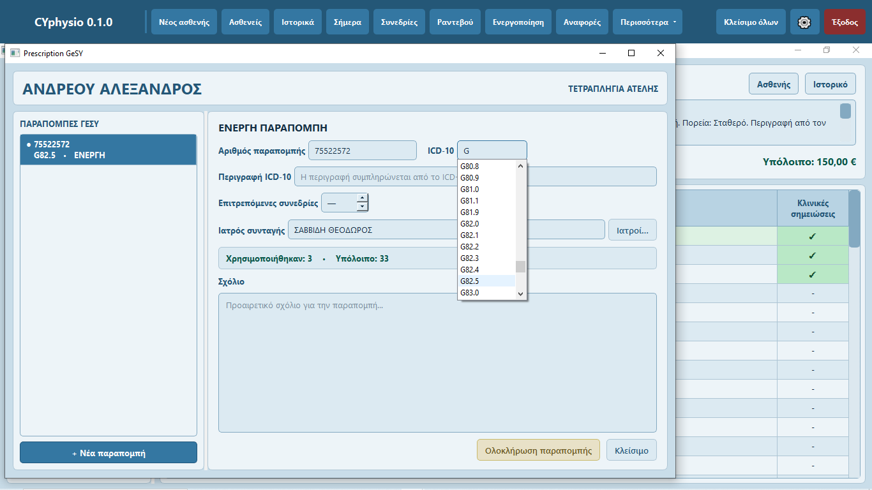Click the Αριθμός παραπομπής input field
The image size is (872, 490).
tap(363, 151)
